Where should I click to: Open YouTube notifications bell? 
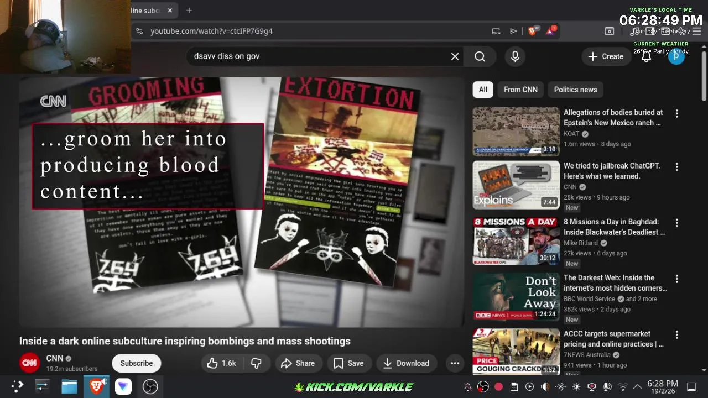tap(646, 56)
